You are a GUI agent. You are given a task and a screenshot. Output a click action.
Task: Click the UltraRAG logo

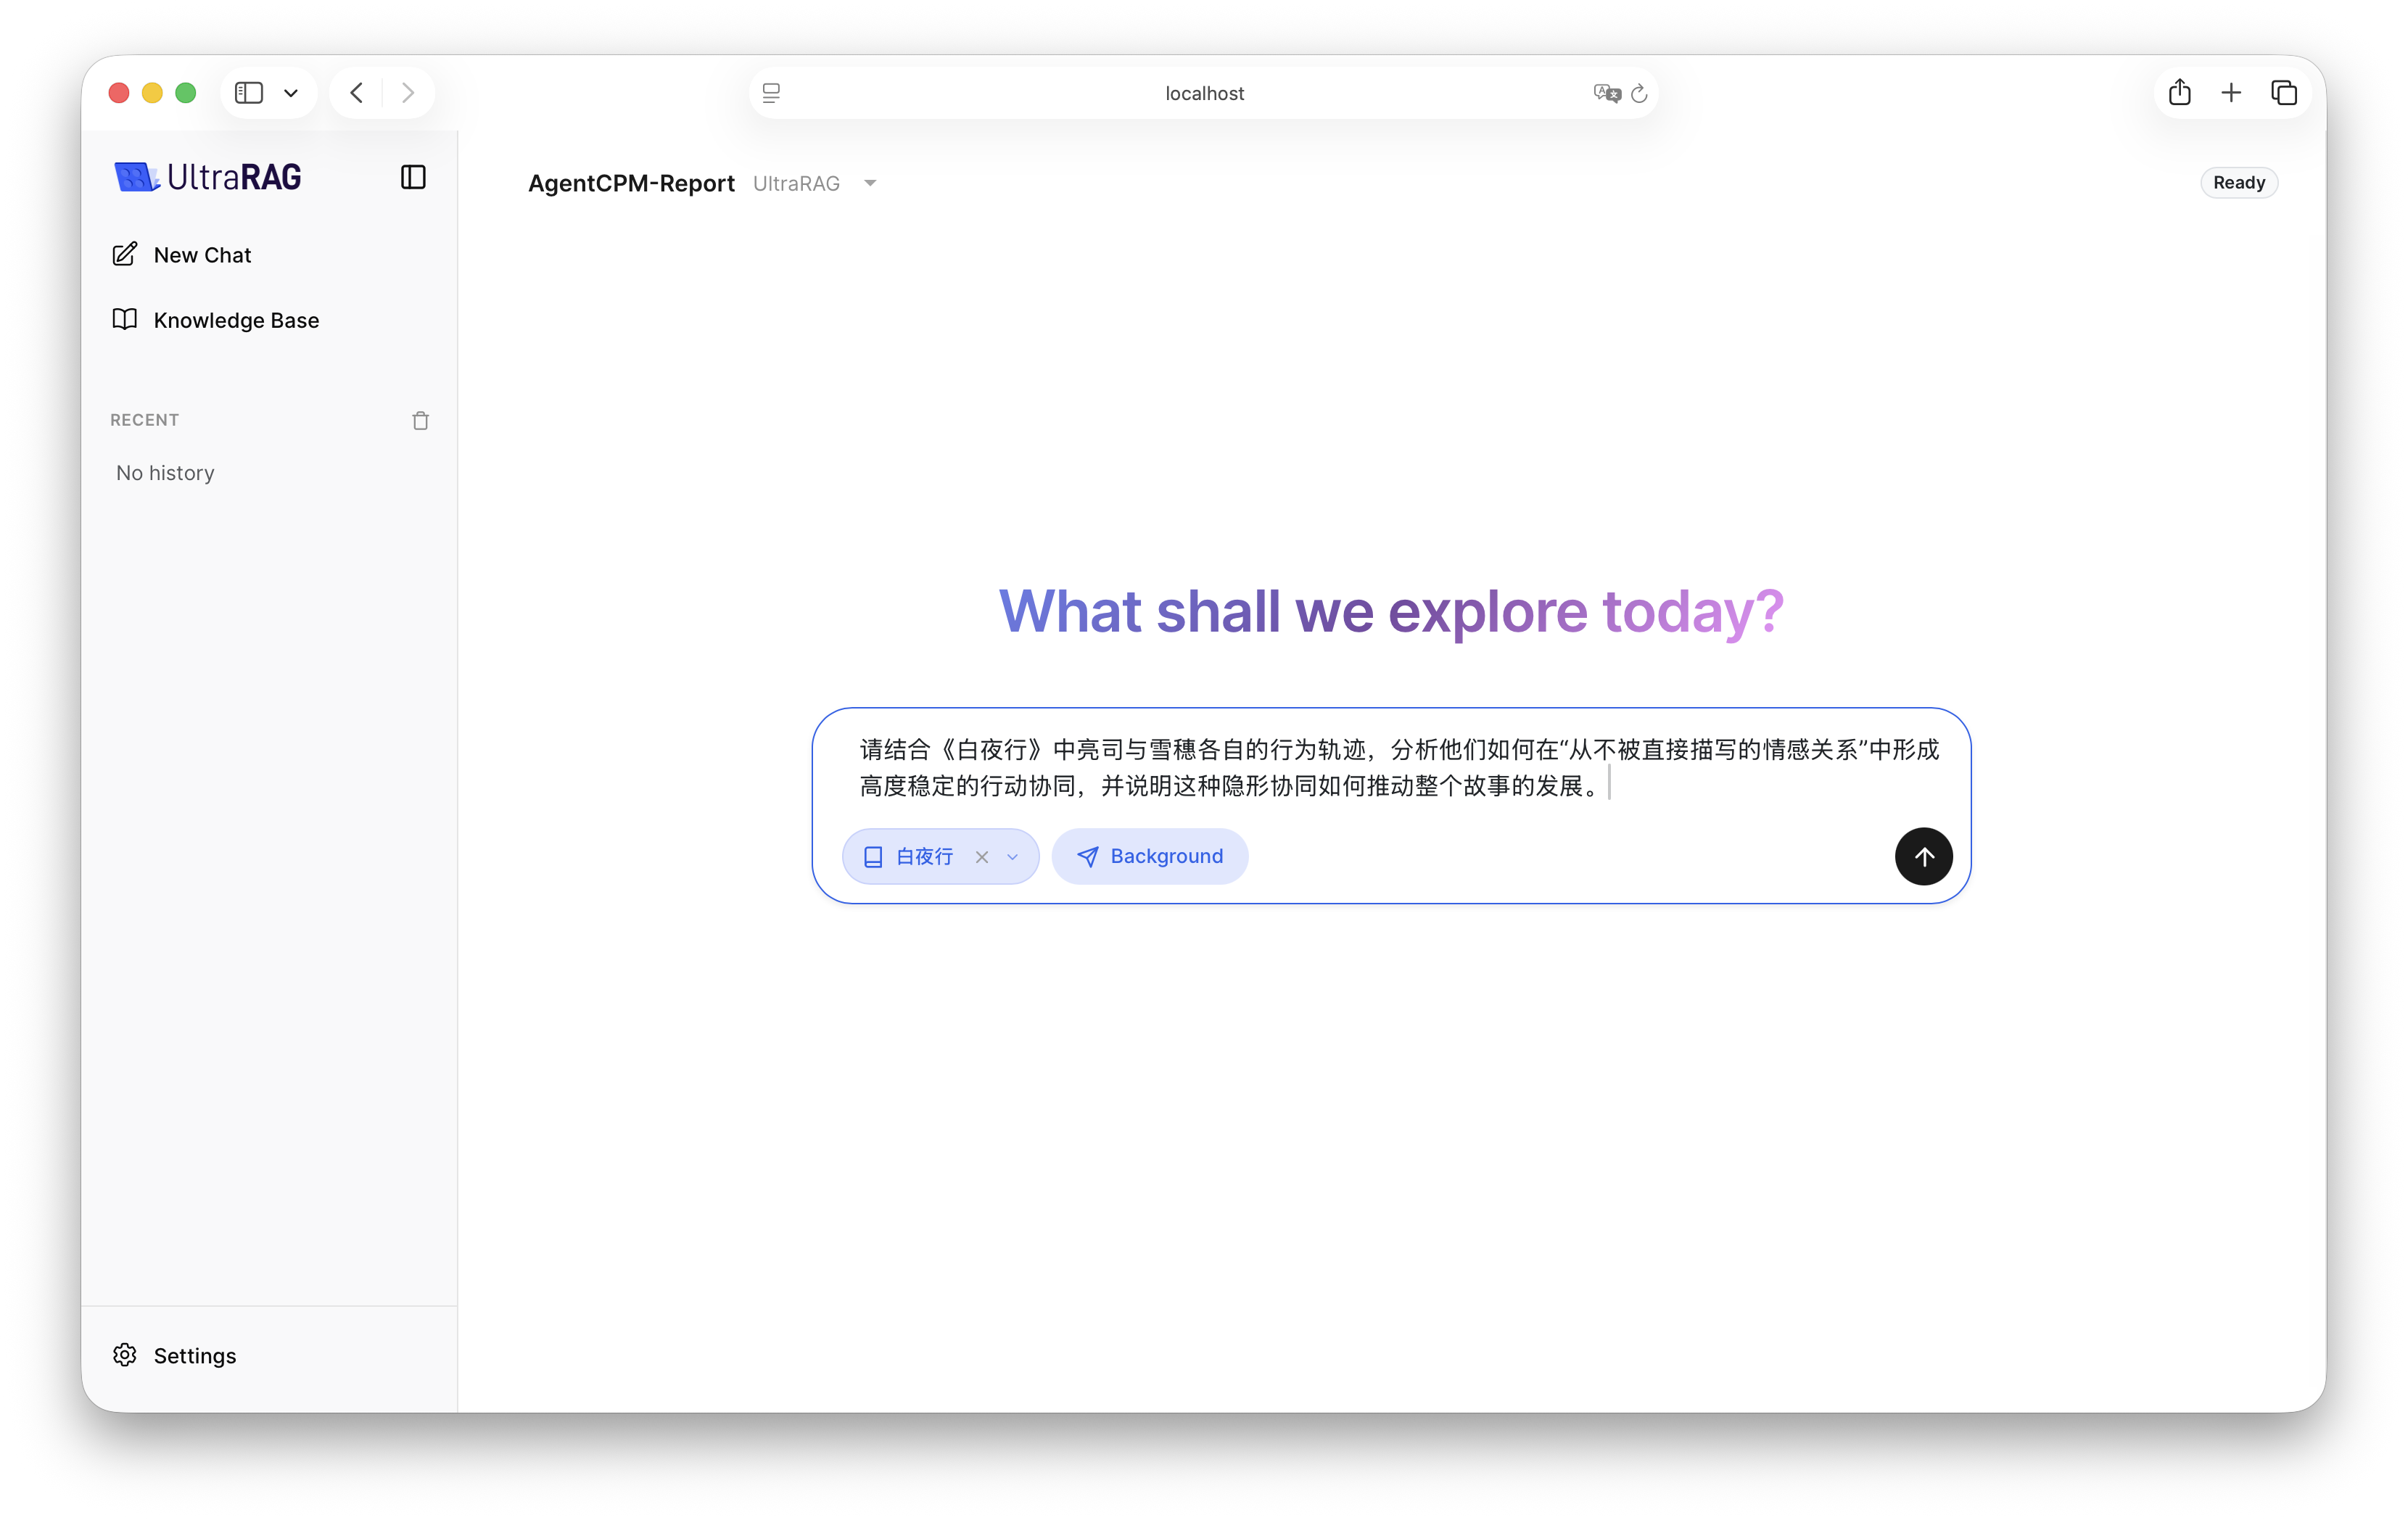[x=208, y=177]
